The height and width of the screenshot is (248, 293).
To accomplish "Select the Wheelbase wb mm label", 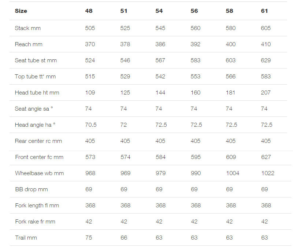I will (x=40, y=173).
